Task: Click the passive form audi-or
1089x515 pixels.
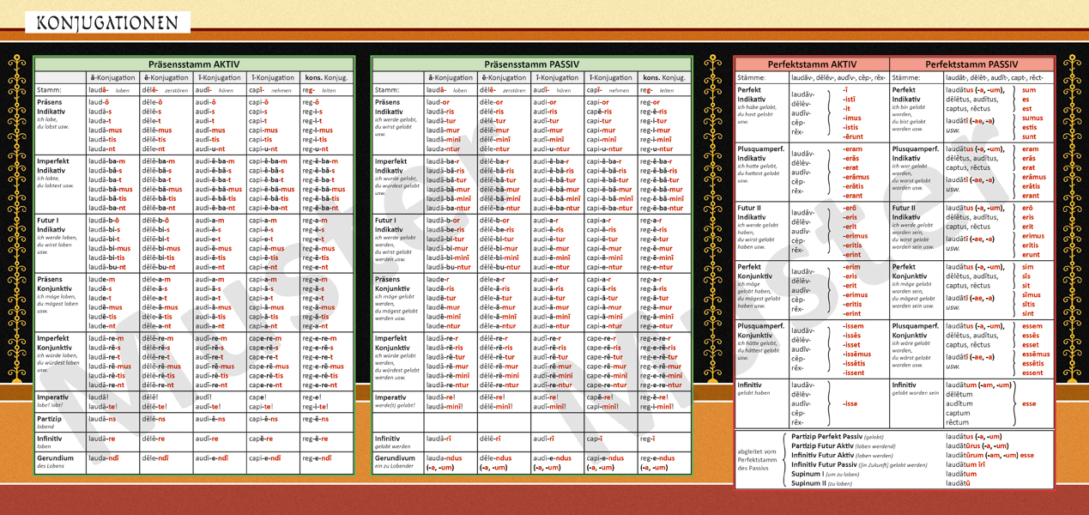Action: tap(545, 103)
